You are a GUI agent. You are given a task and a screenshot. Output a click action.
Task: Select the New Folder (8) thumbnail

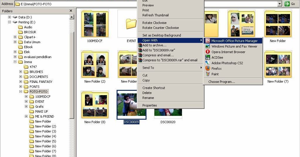[x=95, y=105]
